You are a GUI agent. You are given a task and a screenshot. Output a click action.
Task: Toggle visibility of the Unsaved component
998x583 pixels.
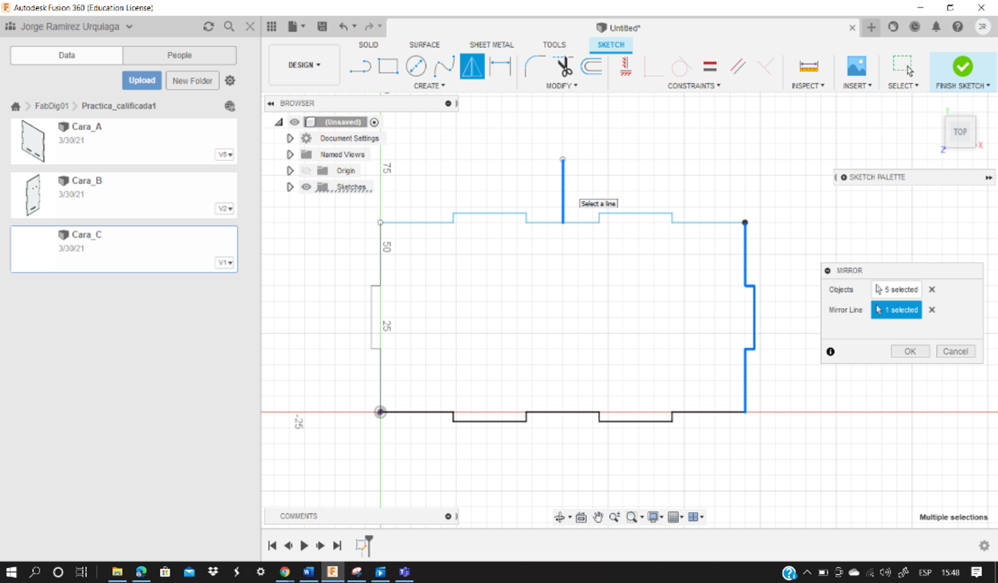click(x=294, y=122)
